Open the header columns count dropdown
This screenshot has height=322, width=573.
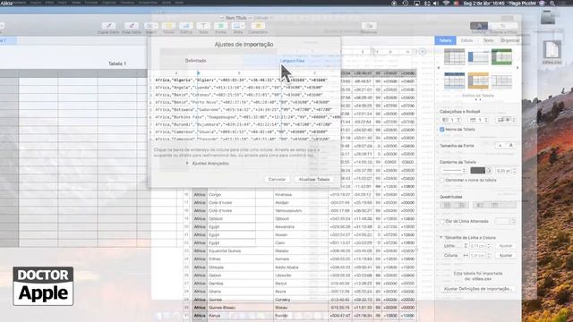[450, 120]
